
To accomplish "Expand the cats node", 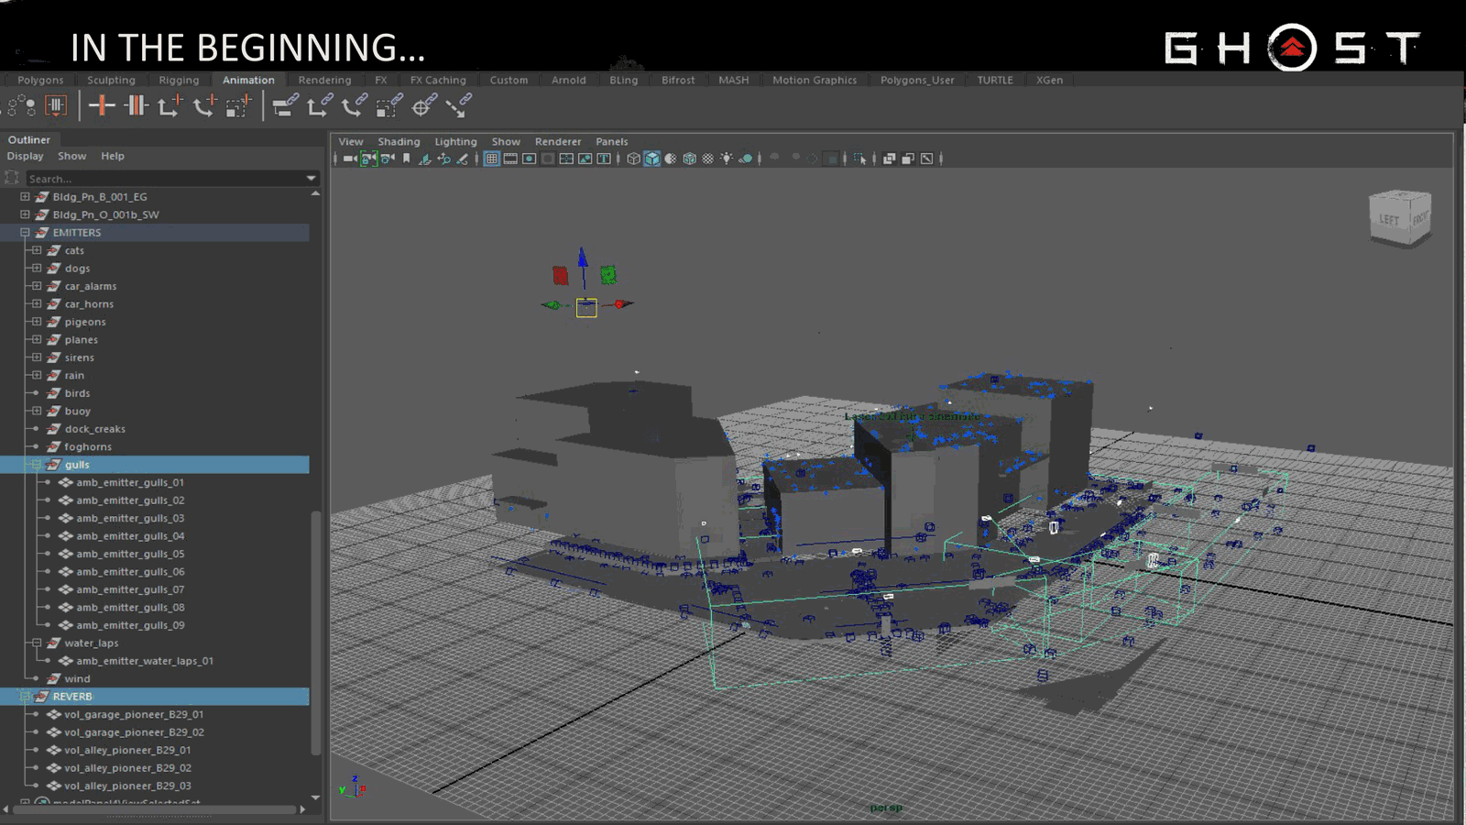I will click(x=37, y=250).
